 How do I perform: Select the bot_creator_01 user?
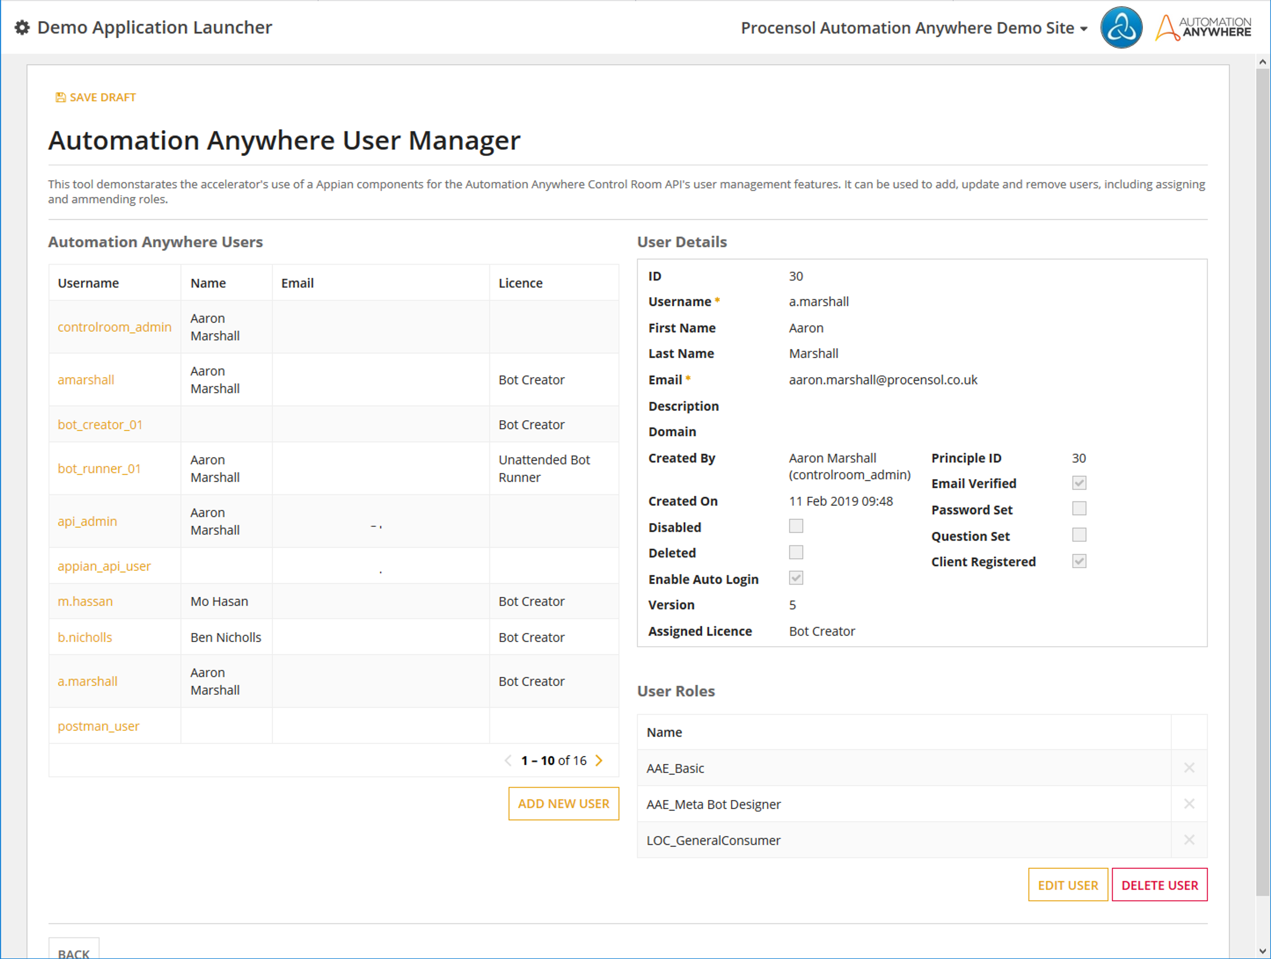pos(100,425)
